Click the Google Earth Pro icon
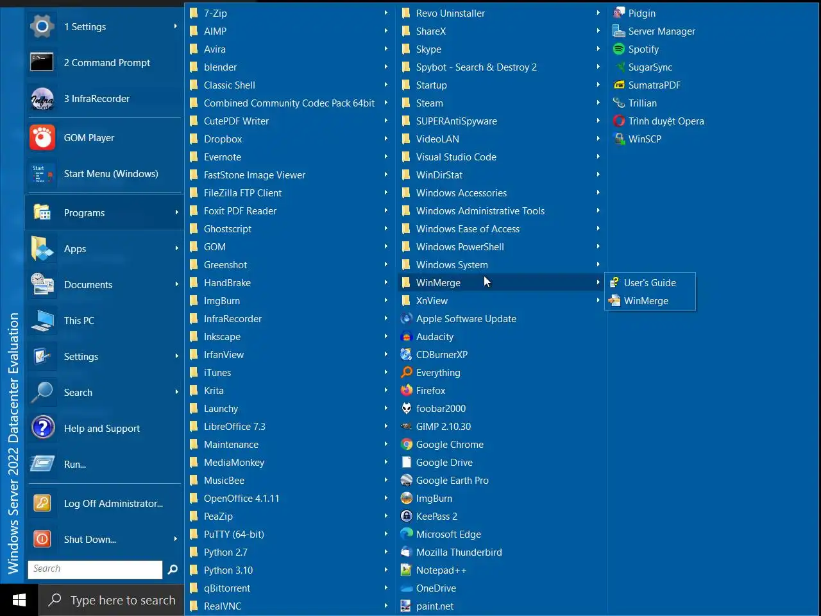Image resolution: width=821 pixels, height=616 pixels. click(x=406, y=480)
